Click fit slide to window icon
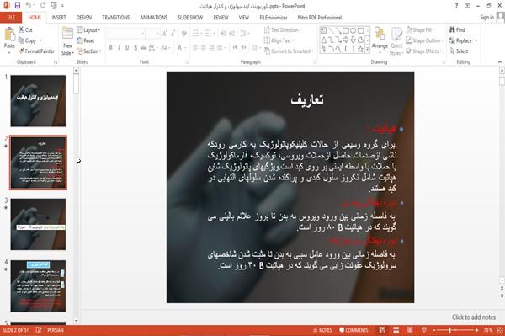 500,330
